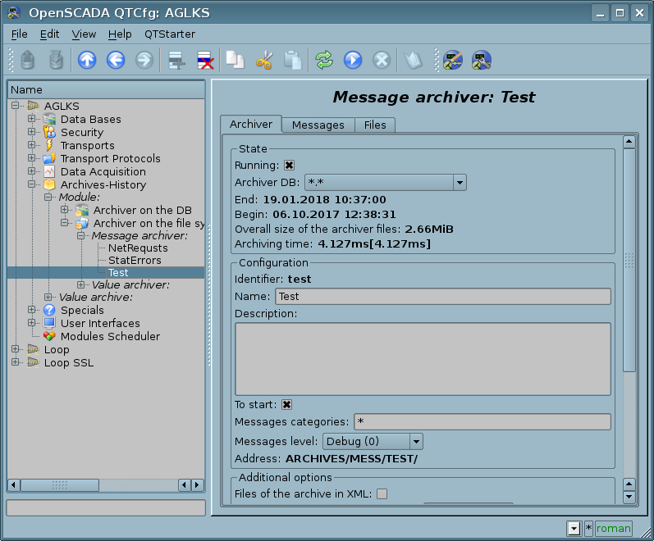This screenshot has height=541, width=654.
Task: Stop the periodic update with the X icon
Action: coord(382,60)
